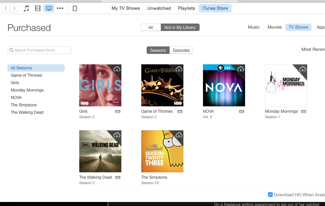This screenshot has width=325, height=206.
Task: Download Game of Thrones via cloud icon
Action: [x=179, y=69]
